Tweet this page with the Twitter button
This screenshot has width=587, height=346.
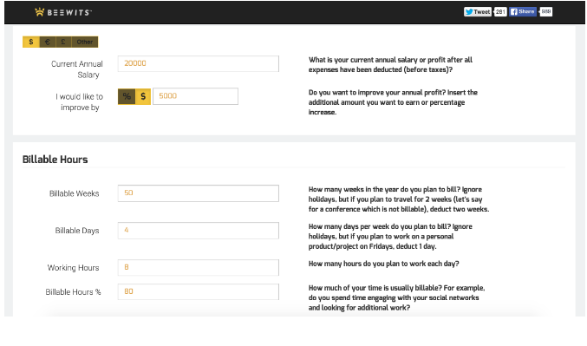(477, 12)
